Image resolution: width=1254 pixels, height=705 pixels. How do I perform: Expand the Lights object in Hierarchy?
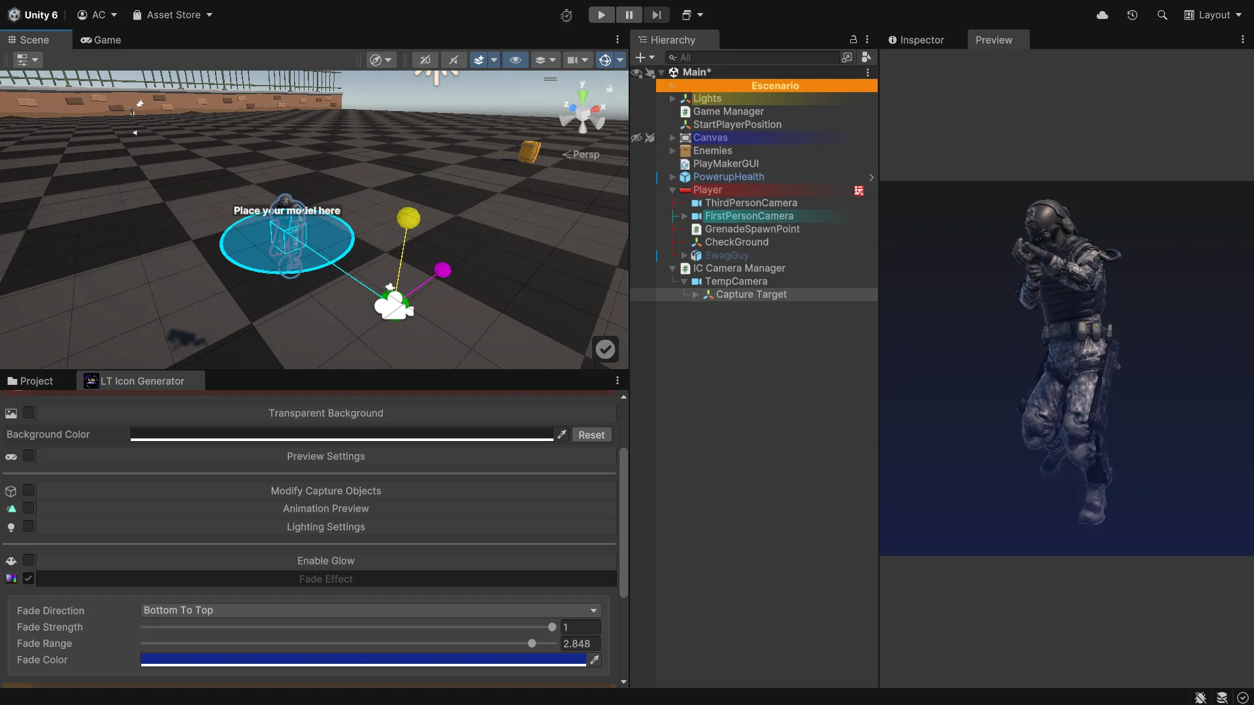pyautogui.click(x=672, y=99)
